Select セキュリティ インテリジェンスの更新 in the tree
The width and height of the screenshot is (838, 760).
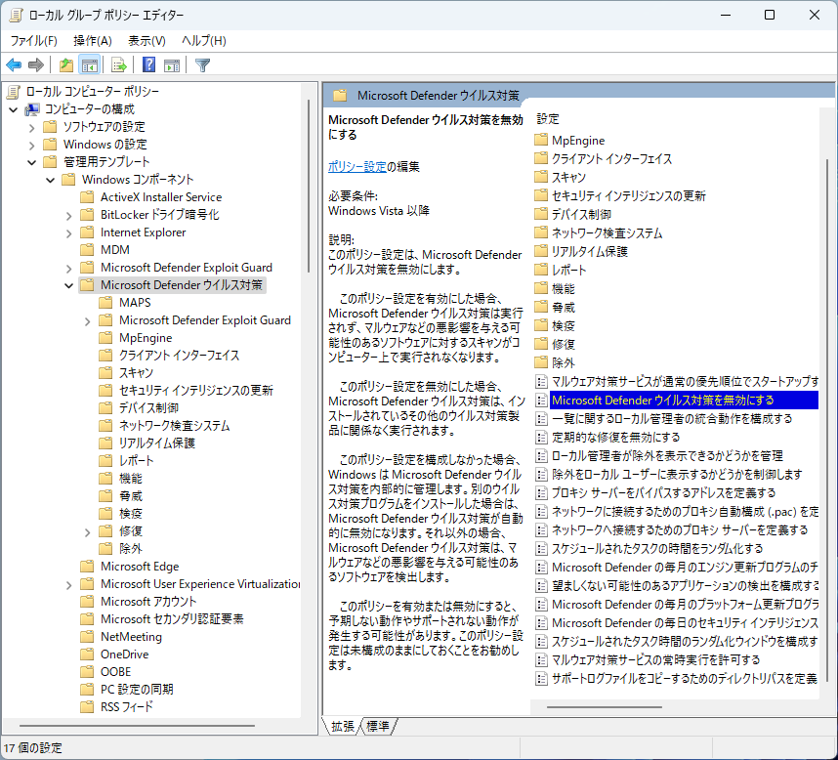tap(195, 391)
